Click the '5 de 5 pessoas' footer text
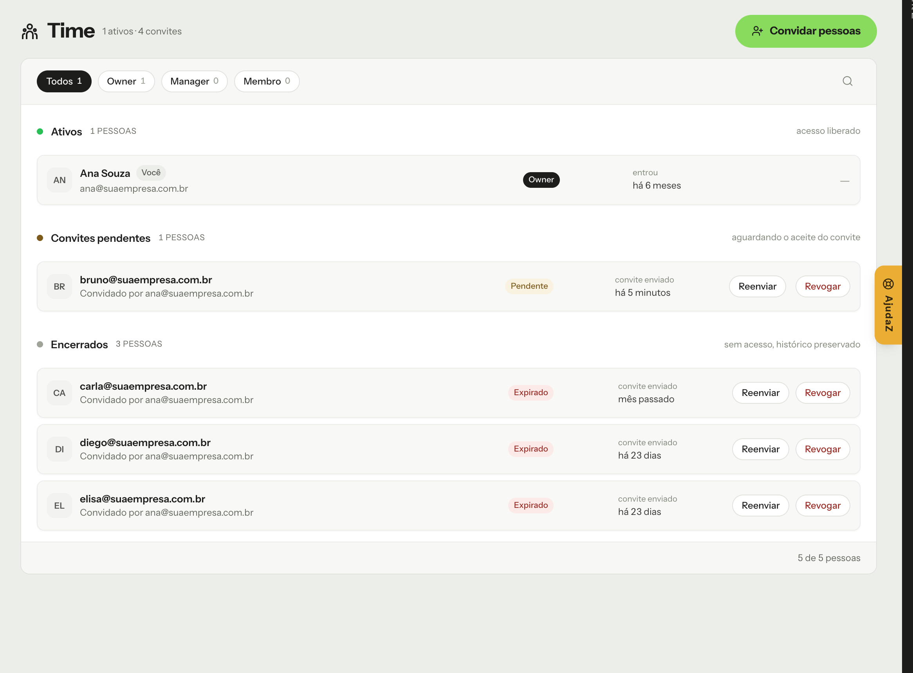 [829, 558]
